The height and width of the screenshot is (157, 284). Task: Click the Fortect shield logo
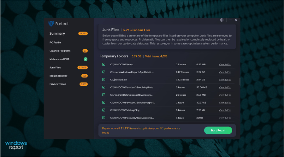pos(51,24)
